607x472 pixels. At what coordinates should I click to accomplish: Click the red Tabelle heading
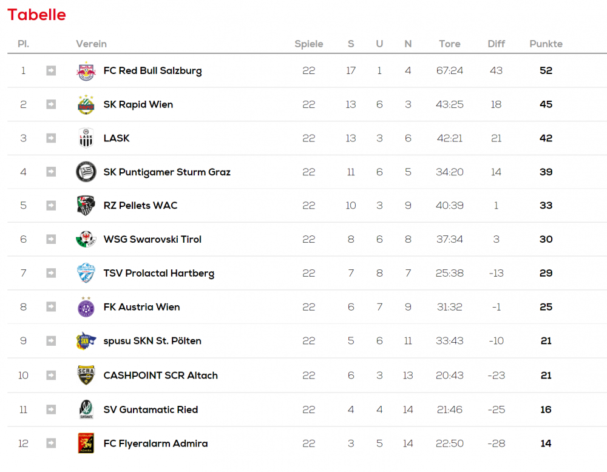coord(37,15)
